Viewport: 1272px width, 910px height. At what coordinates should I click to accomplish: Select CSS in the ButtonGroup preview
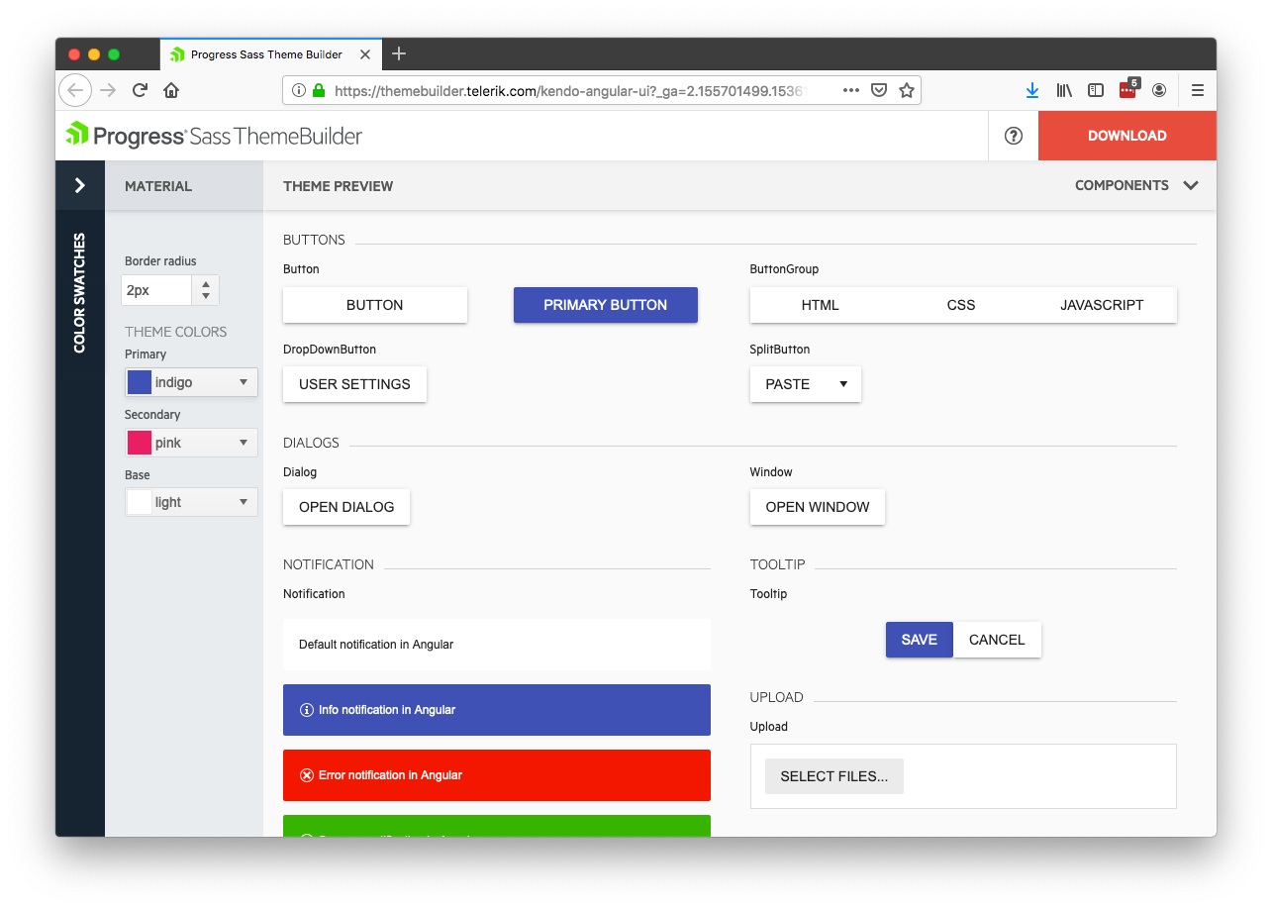pyautogui.click(x=960, y=304)
